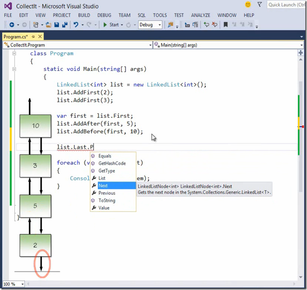
Task: Click the smiley Send Feedback icon
Action: (248, 5)
